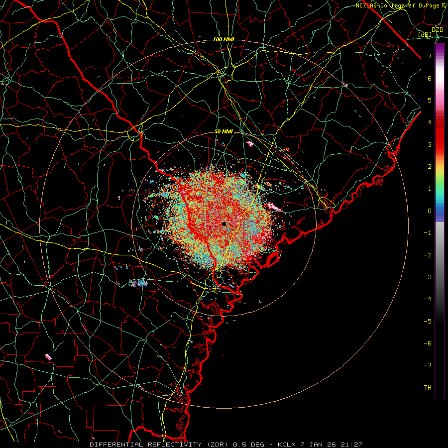Click the -5 value on color scale
Screen dimensions: 448x448
pos(428,322)
